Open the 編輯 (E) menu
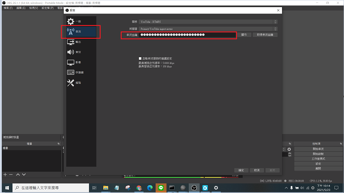344x193 pixels. point(21,8)
